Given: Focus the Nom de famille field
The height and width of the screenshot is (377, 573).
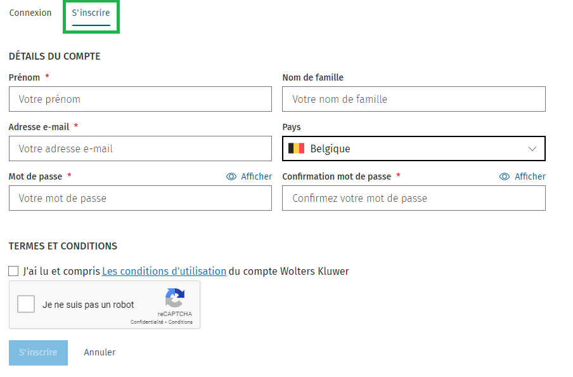Looking at the screenshot, I should coord(414,99).
